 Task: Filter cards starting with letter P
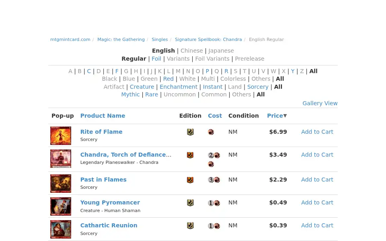click(207, 71)
